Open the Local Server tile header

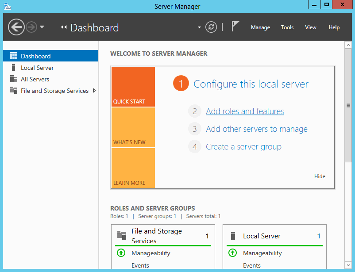click(x=274, y=236)
